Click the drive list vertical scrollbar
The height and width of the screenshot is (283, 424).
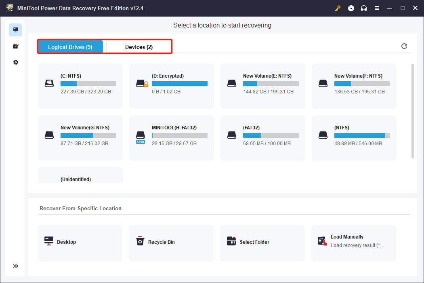click(x=413, y=111)
